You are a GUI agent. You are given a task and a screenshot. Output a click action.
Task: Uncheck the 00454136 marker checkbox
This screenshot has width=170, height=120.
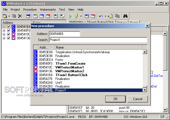[9, 38]
